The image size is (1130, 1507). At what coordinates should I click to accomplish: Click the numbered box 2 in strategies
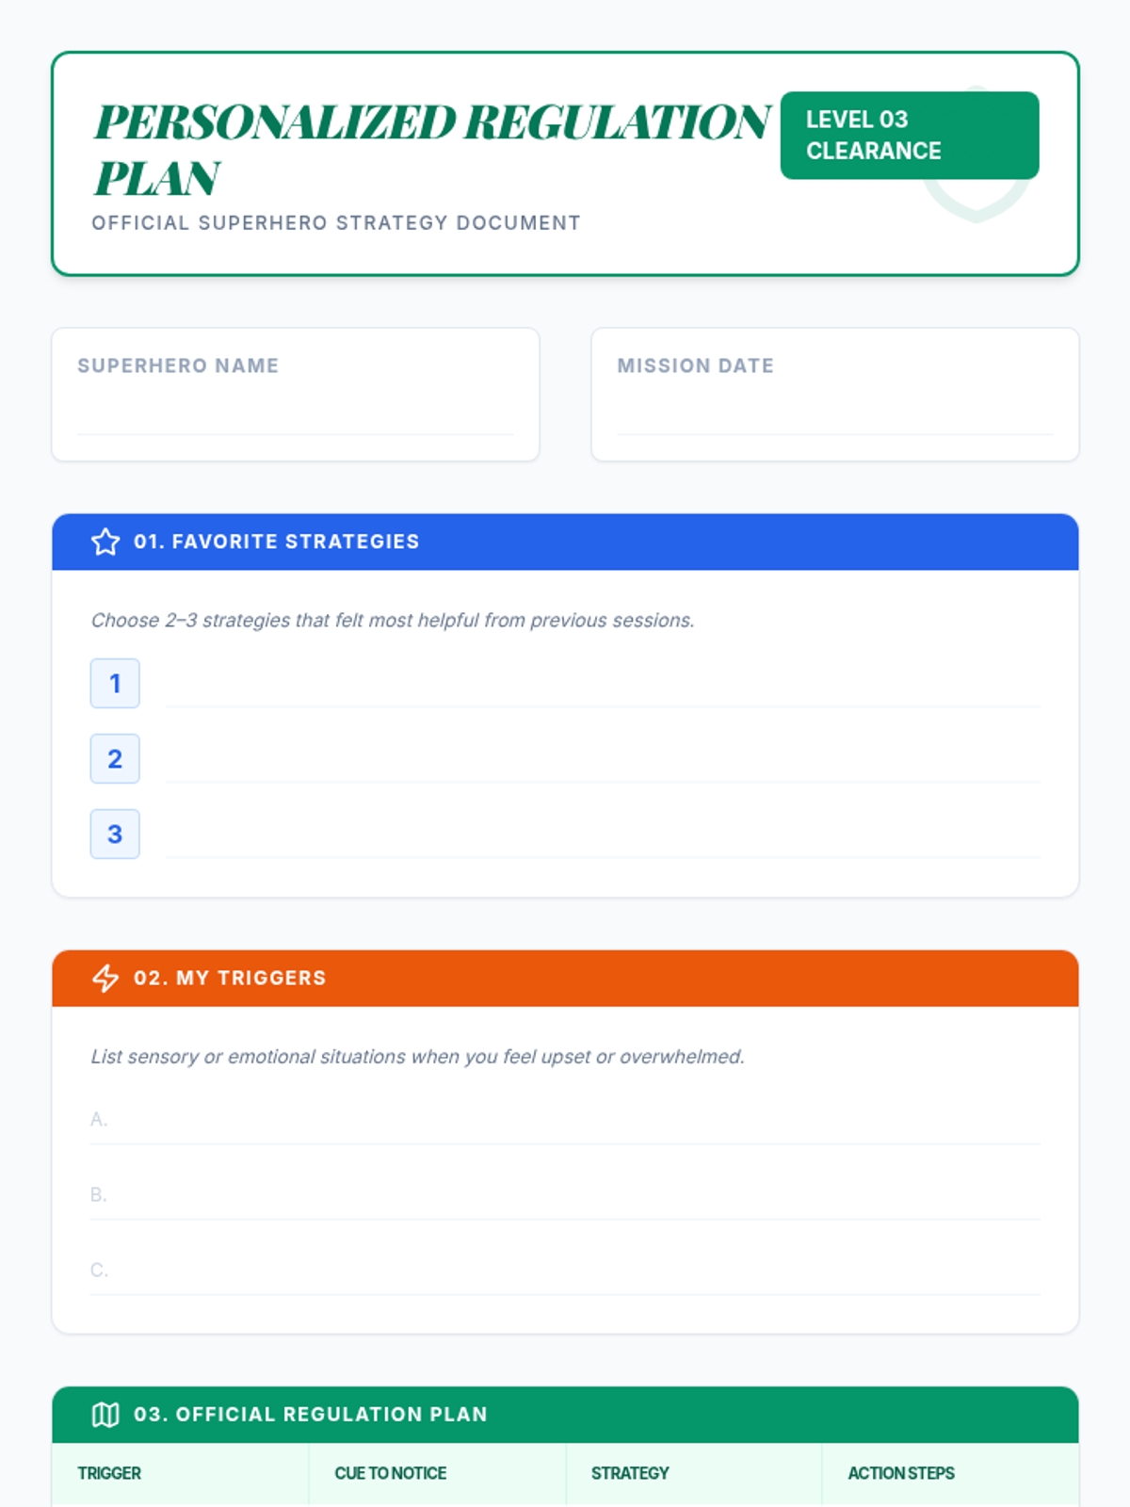click(x=115, y=758)
